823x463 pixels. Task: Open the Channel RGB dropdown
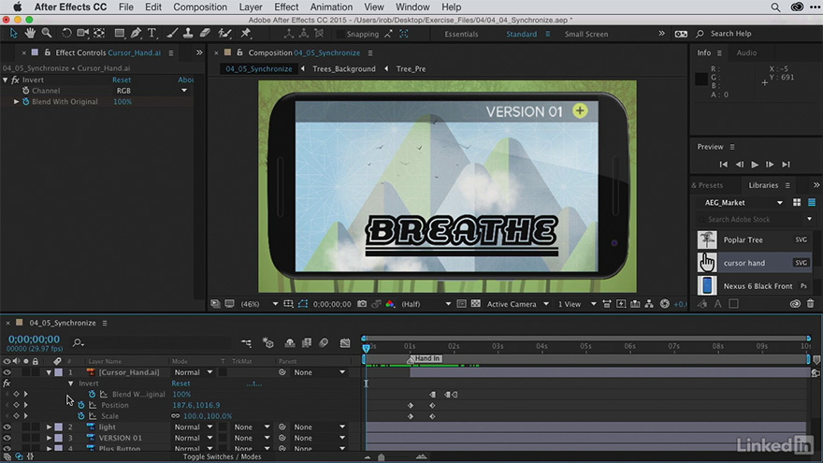point(152,91)
